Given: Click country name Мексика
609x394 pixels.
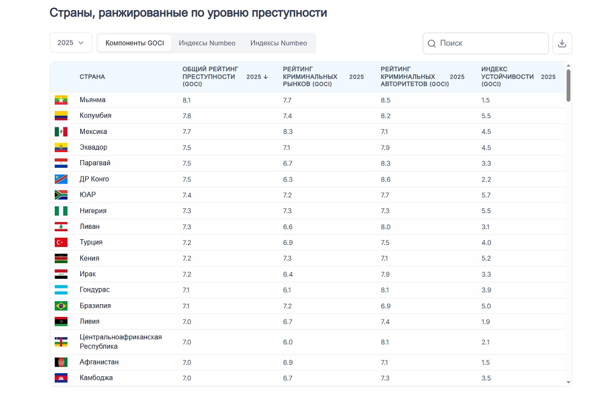Looking at the screenshot, I should (93, 132).
